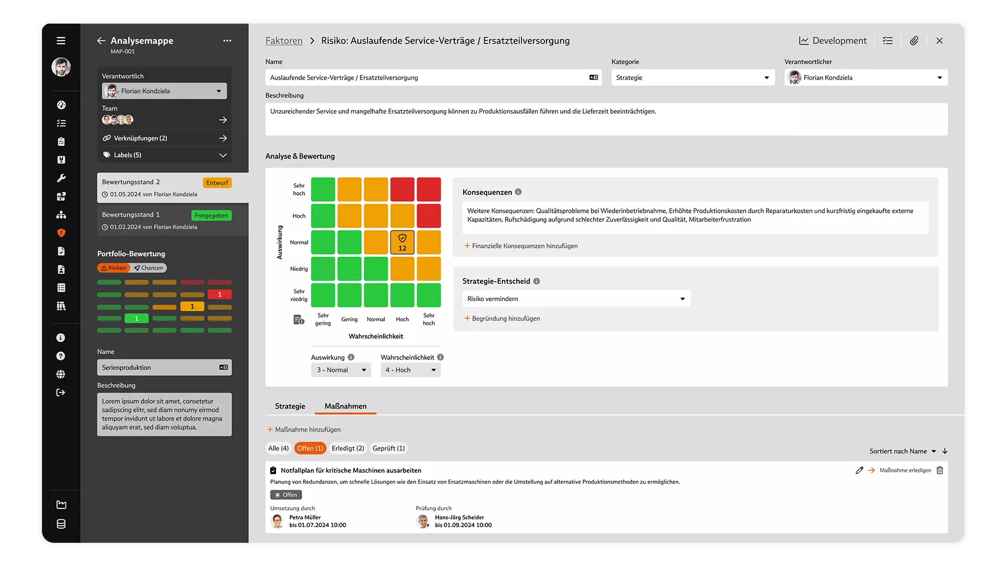The image size is (1006, 566).
Task: Open the wrench tools icon in sidebar
Action: [61, 178]
